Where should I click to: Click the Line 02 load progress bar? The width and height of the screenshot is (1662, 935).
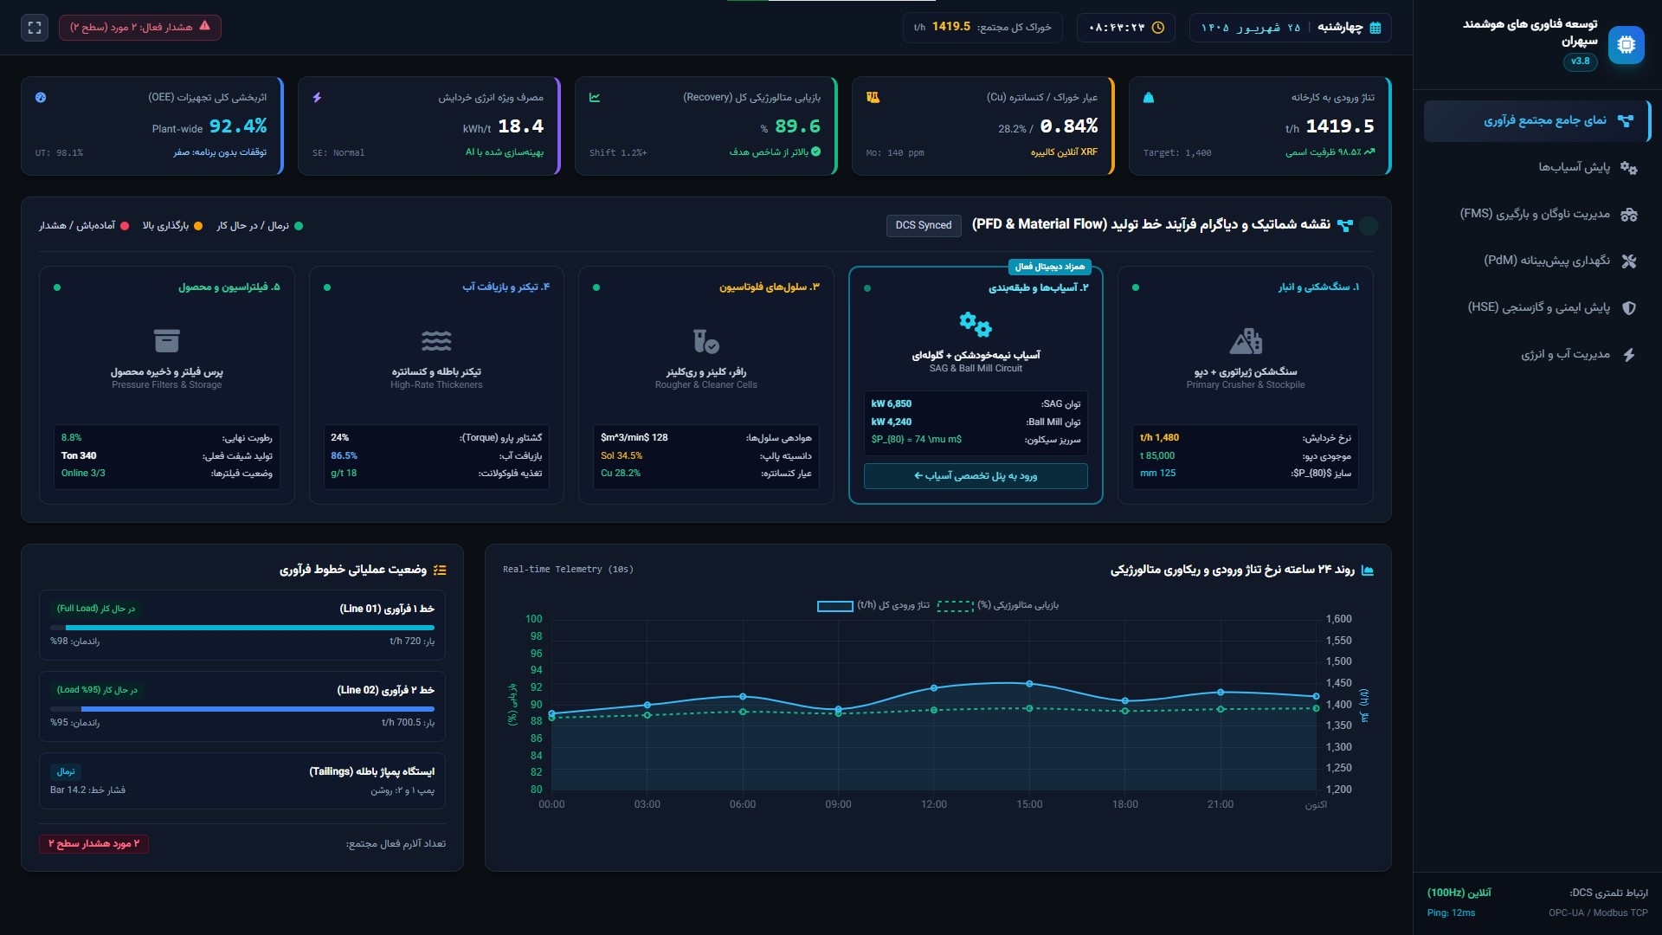click(242, 709)
